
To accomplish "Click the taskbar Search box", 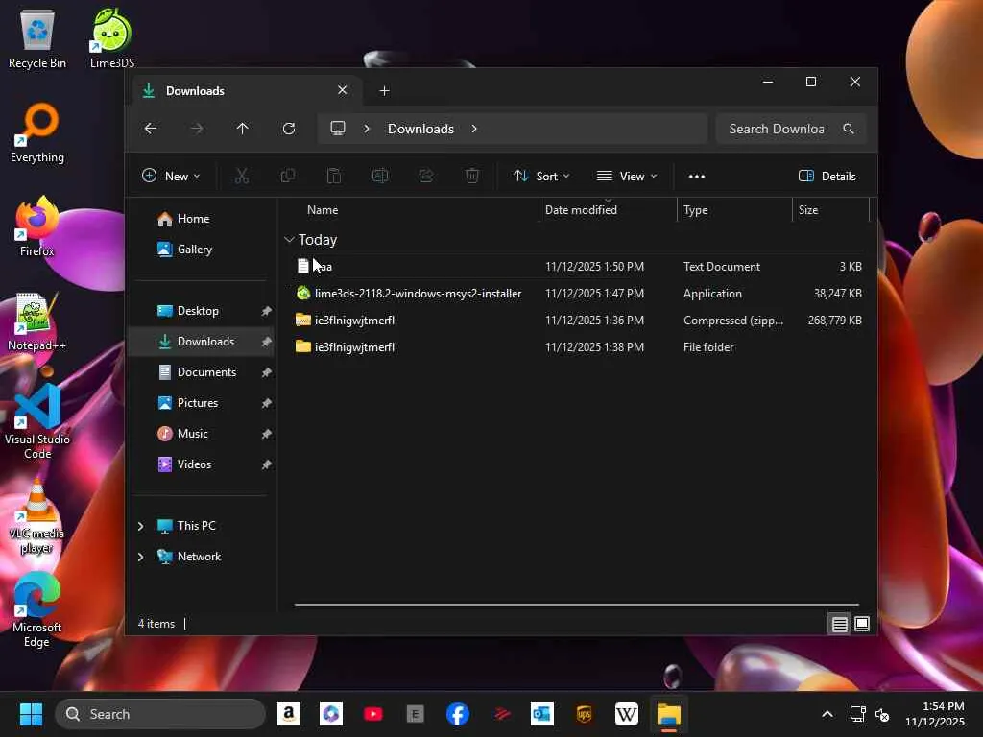I will click(x=160, y=714).
